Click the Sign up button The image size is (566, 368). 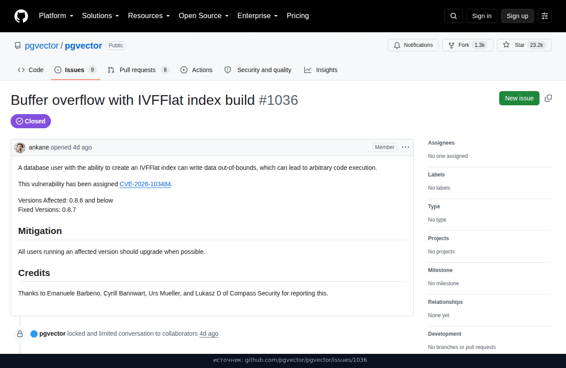[517, 16]
